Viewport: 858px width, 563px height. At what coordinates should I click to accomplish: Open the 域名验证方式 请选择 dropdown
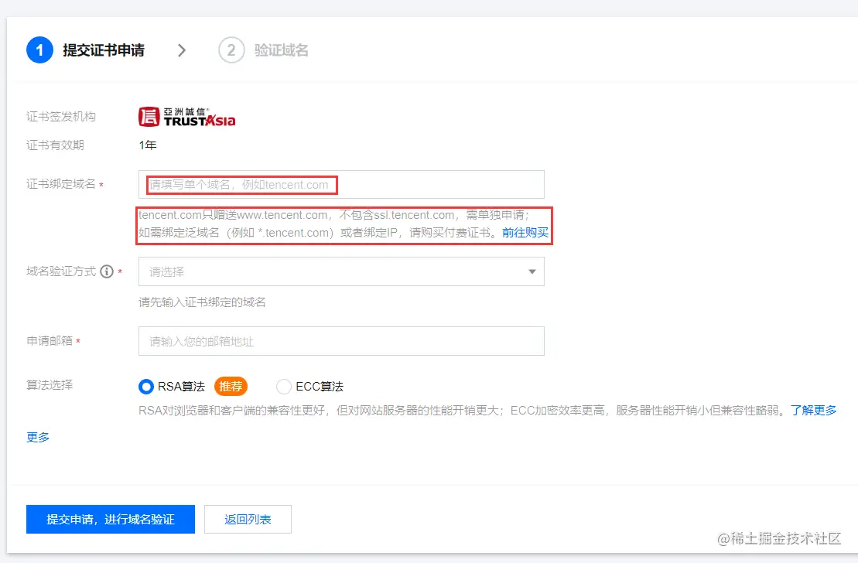tap(341, 271)
